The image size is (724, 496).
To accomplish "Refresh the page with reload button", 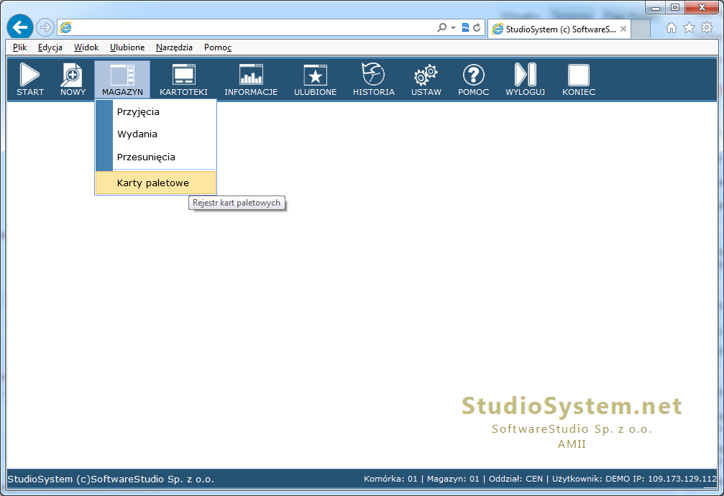I will [476, 27].
